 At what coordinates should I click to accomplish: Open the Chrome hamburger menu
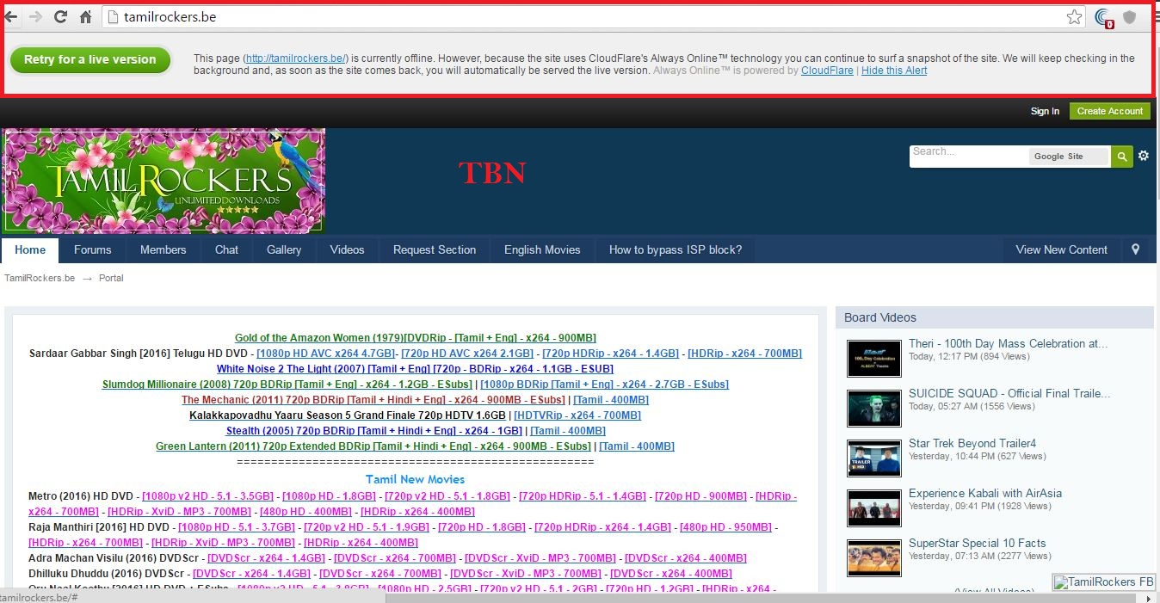(x=1157, y=17)
